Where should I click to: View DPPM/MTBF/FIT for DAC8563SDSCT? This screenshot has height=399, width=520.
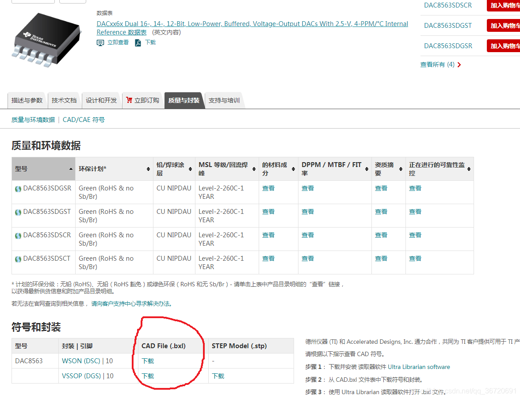click(x=308, y=258)
